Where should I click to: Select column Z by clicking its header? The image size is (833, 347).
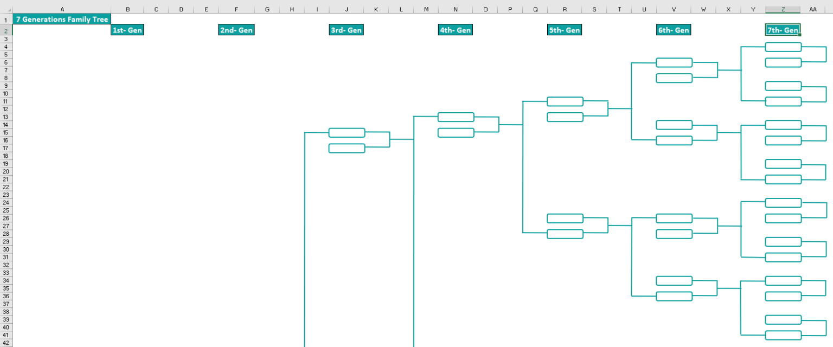[x=783, y=9]
